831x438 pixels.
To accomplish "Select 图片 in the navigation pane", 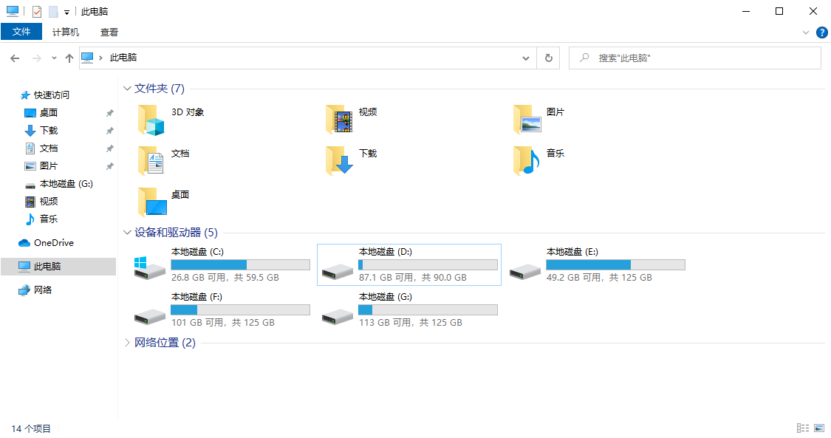I will click(49, 165).
